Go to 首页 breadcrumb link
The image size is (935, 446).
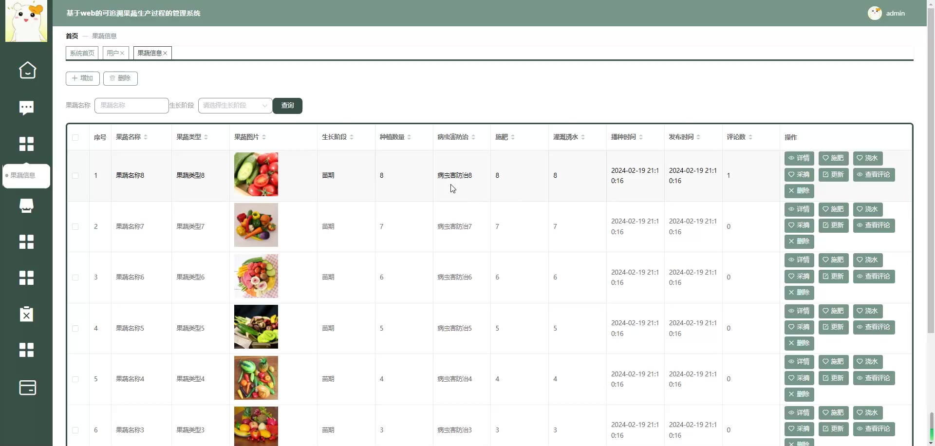[72, 36]
